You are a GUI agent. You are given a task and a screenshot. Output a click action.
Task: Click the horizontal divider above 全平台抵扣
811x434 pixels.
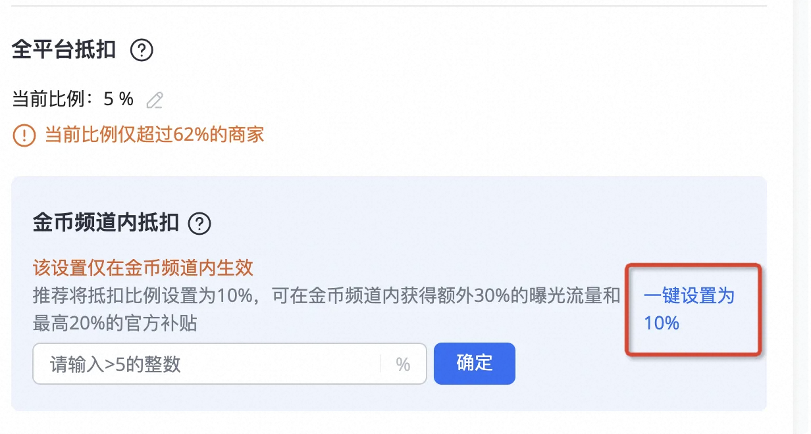tap(388, 6)
